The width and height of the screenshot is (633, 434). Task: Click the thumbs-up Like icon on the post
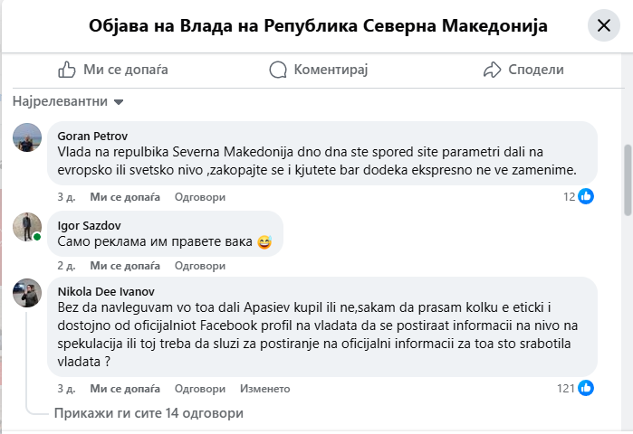click(67, 70)
